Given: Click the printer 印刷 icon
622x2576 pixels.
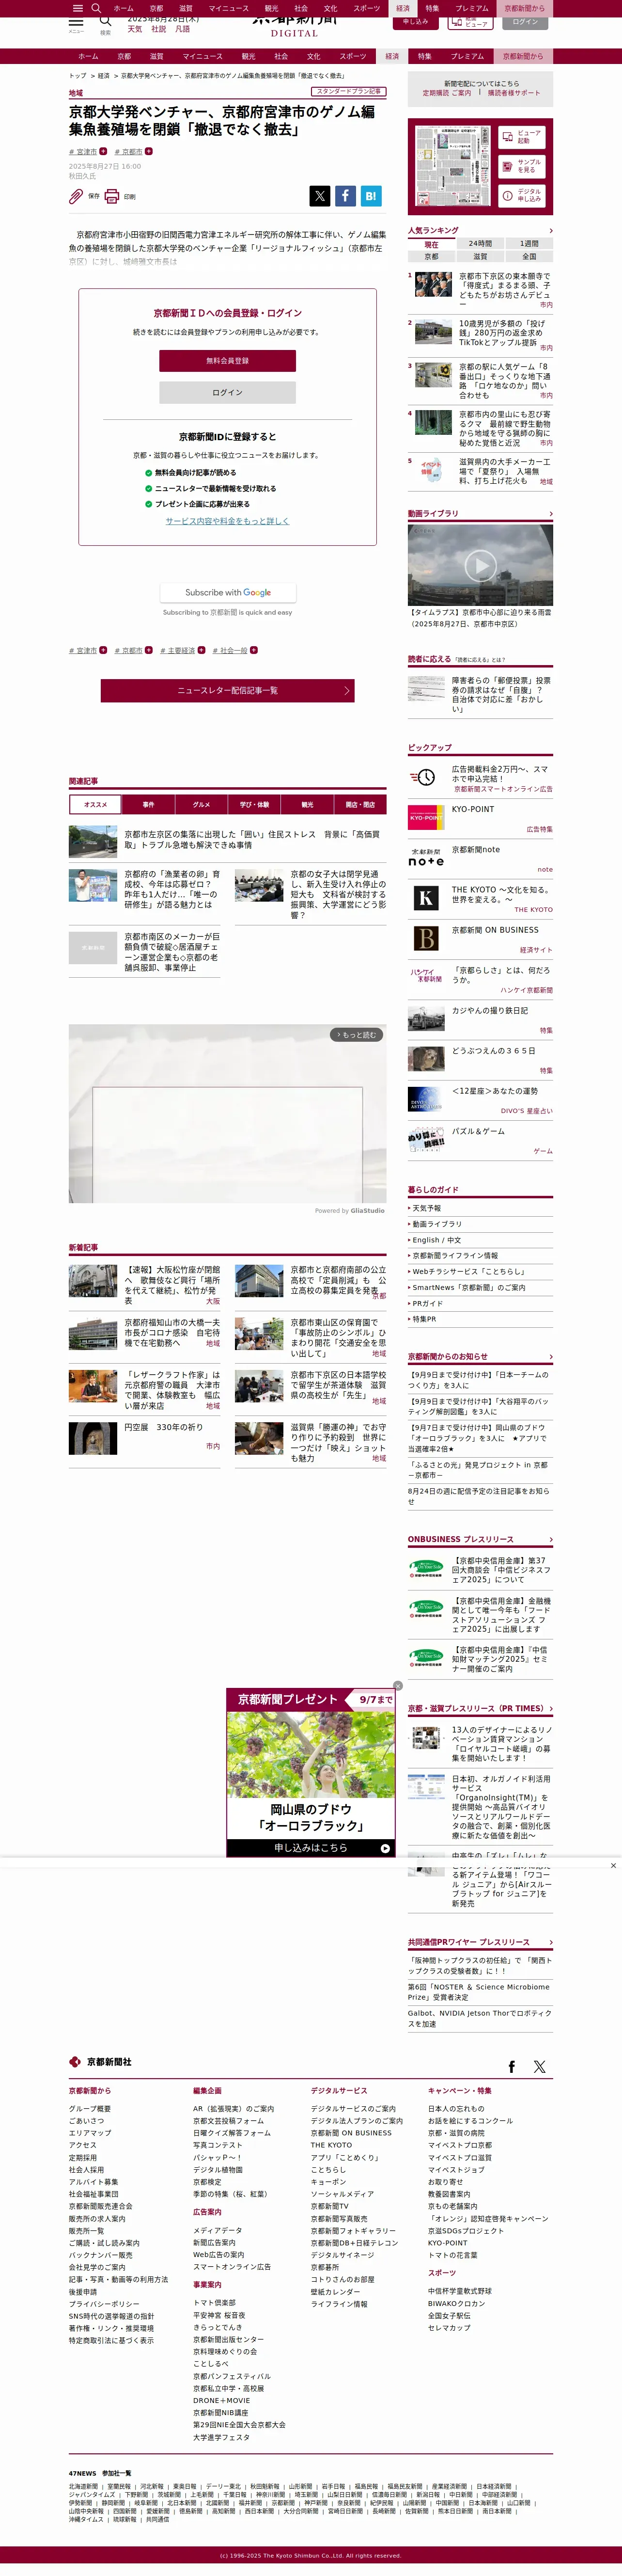Looking at the screenshot, I should click(112, 196).
